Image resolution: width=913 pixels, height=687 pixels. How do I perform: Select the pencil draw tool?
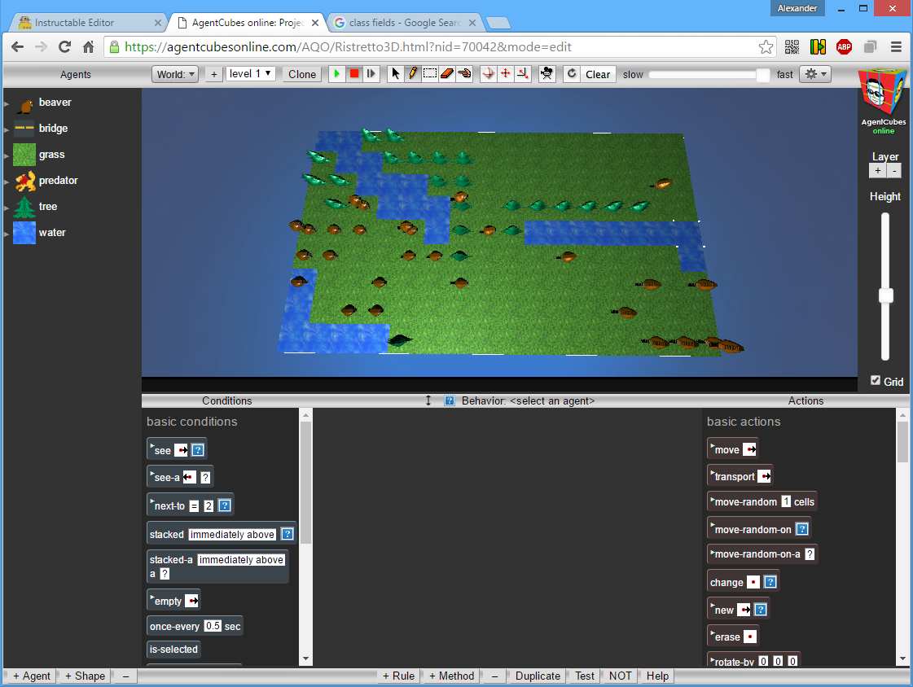[x=413, y=74]
